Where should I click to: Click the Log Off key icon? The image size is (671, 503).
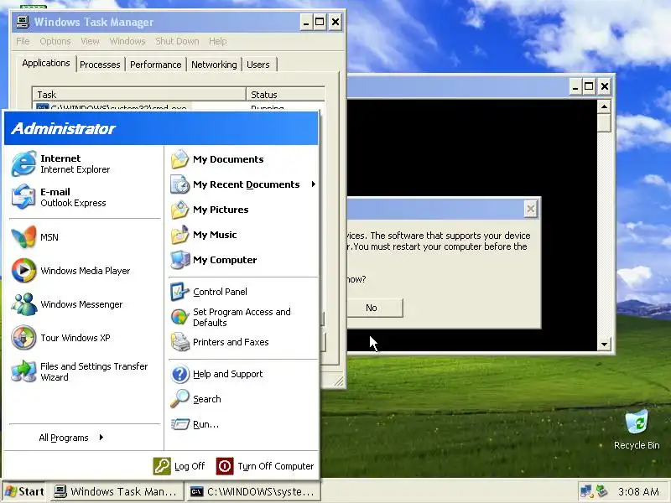click(x=162, y=466)
